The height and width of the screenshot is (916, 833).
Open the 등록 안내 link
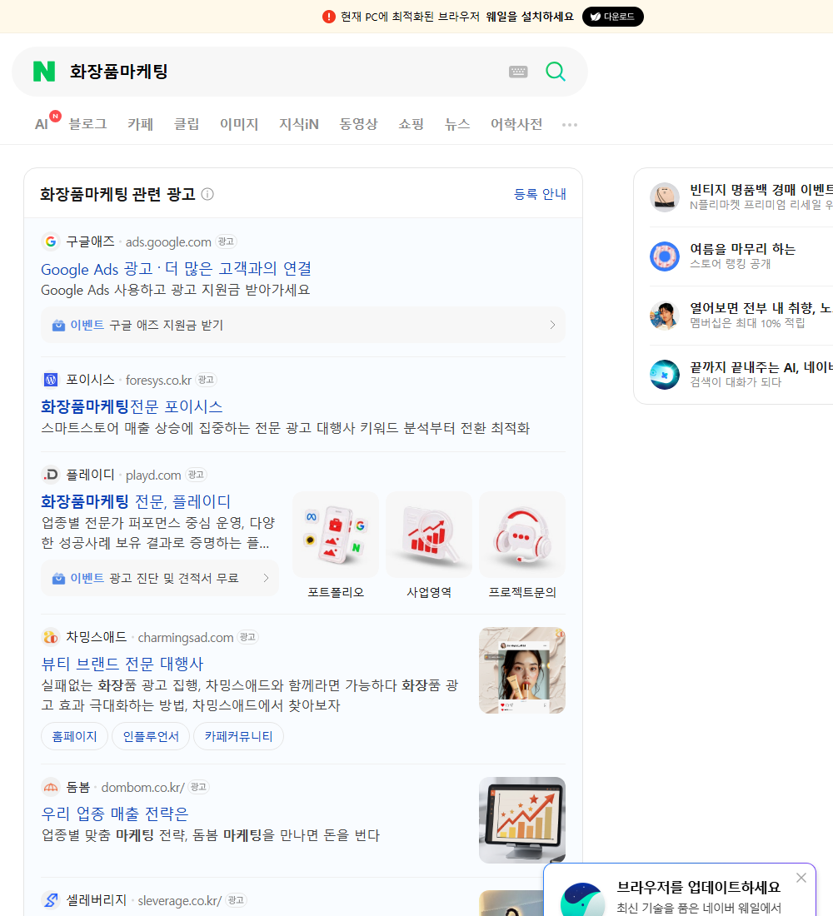[540, 194]
